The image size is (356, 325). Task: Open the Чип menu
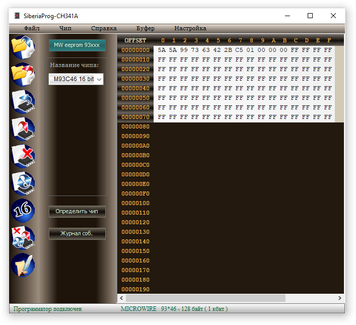(x=65, y=28)
